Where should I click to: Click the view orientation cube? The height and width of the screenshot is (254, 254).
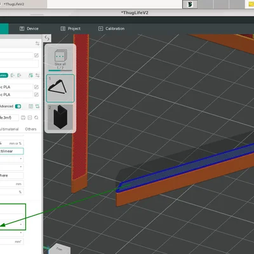coord(60,249)
